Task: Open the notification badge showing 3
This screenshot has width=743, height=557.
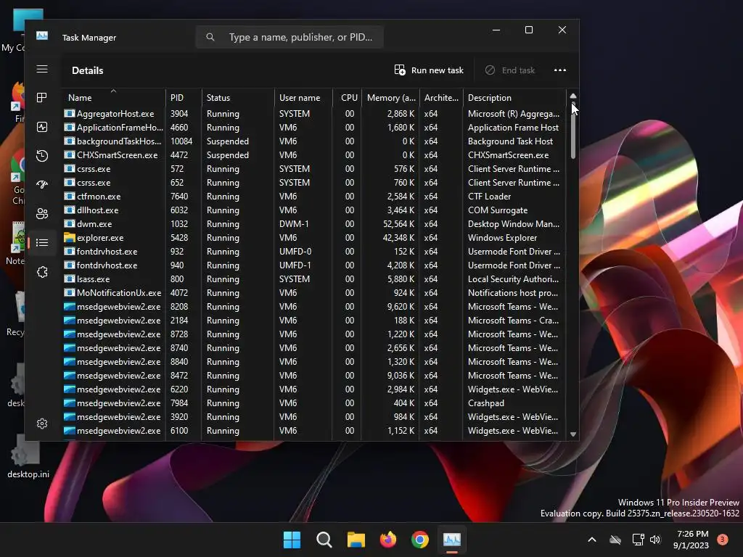Action: pos(722,540)
